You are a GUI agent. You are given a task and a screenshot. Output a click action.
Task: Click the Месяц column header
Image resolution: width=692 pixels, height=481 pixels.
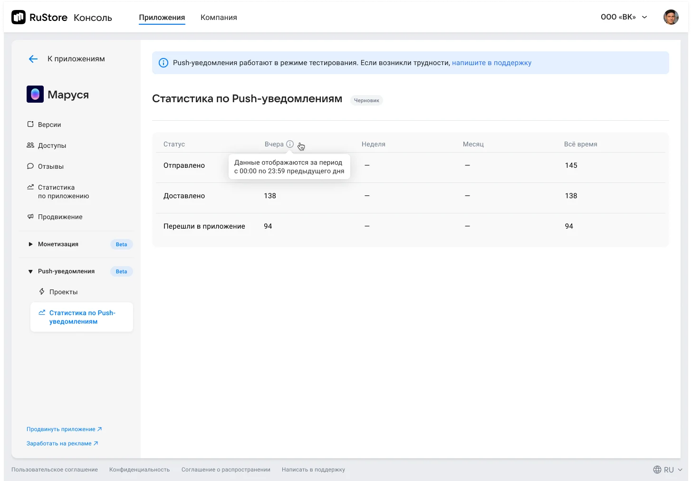pyautogui.click(x=473, y=144)
